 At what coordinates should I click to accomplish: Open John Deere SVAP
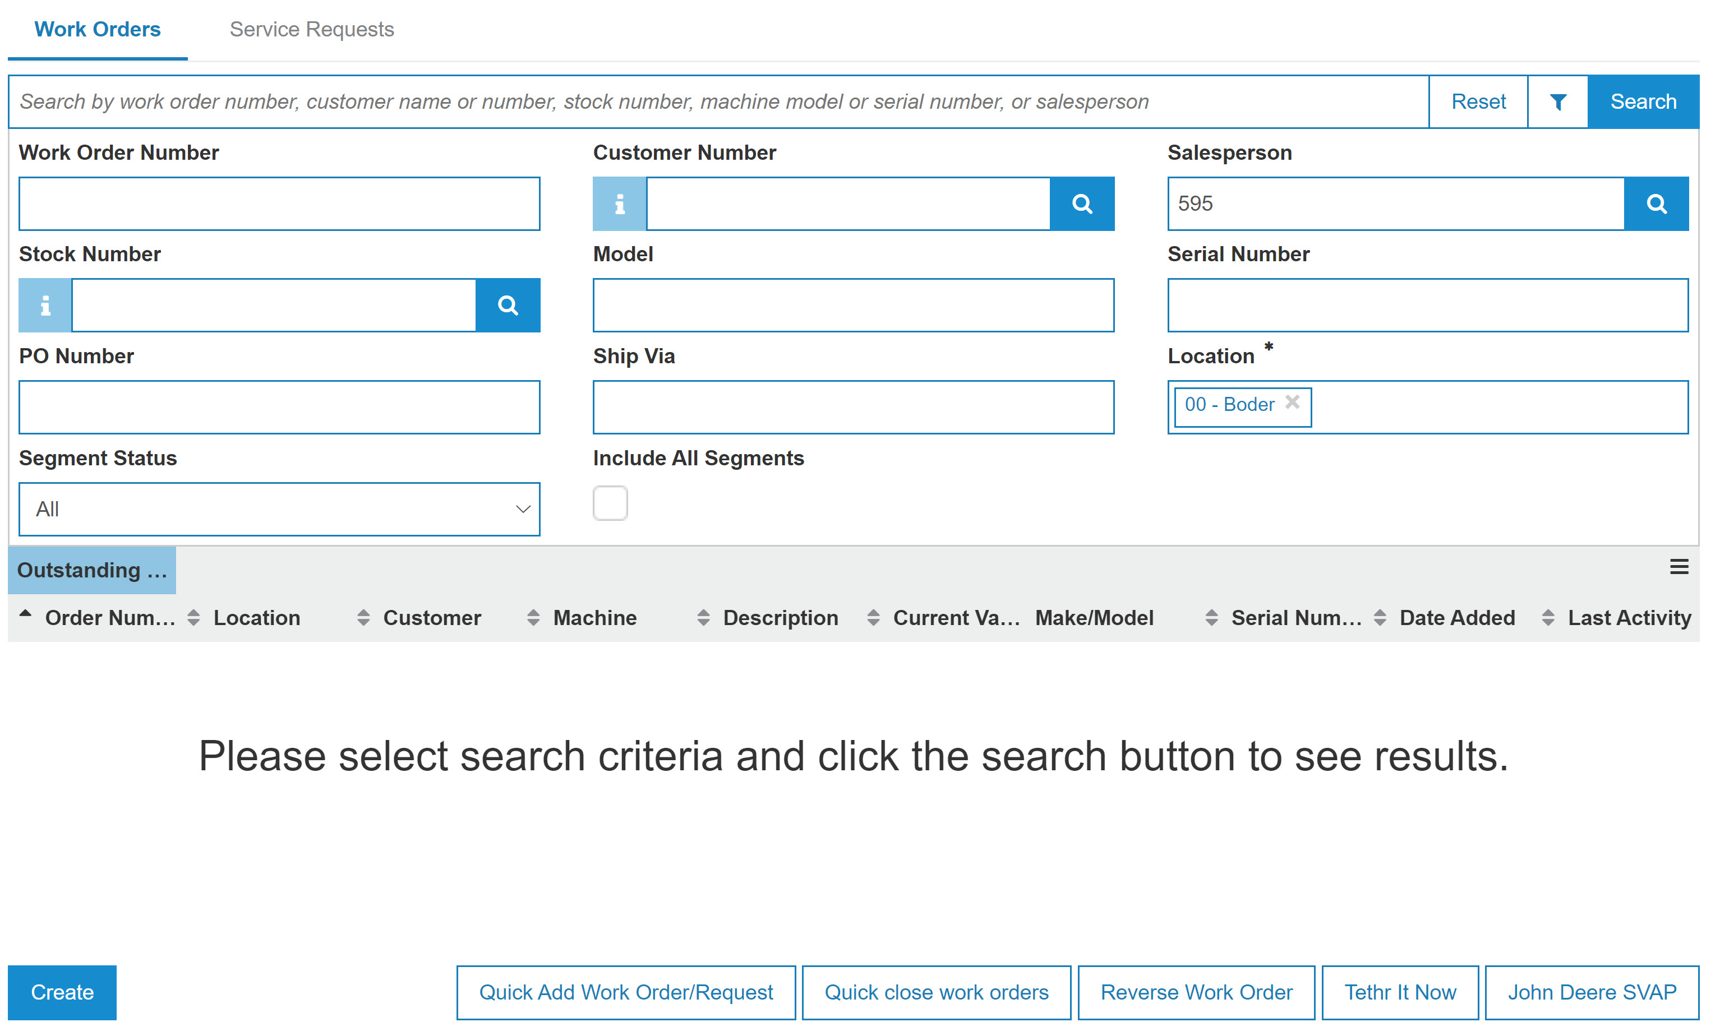pos(1592,992)
